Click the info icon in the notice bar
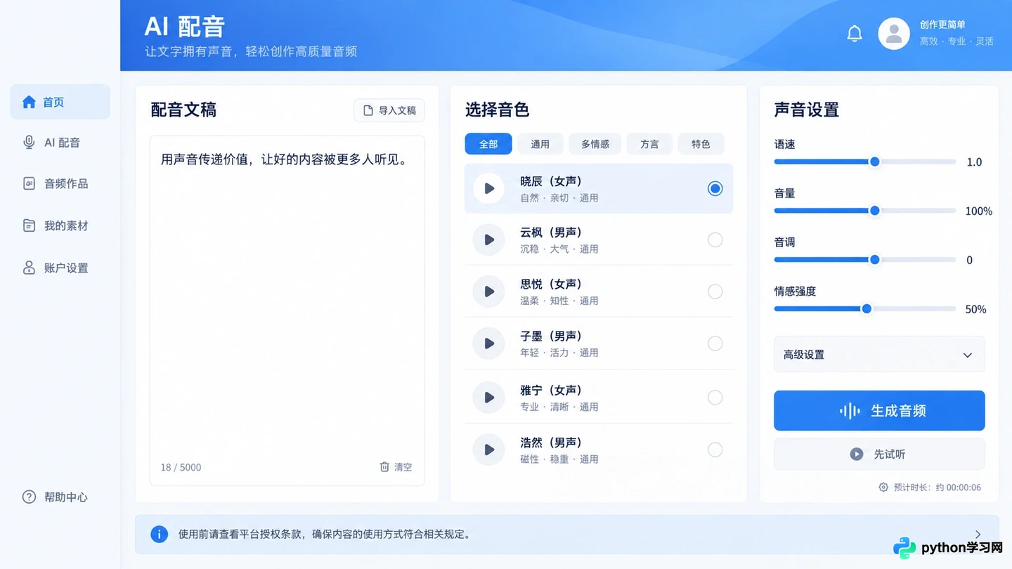The height and width of the screenshot is (569, 1012). coord(160,534)
